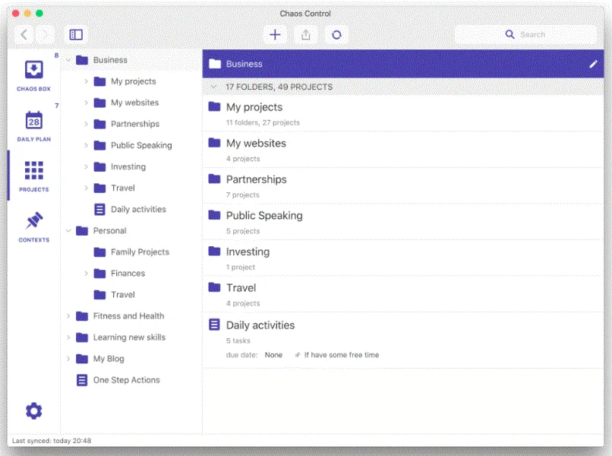Click the Family Projects folder icon
The image size is (612, 456).
tap(99, 252)
